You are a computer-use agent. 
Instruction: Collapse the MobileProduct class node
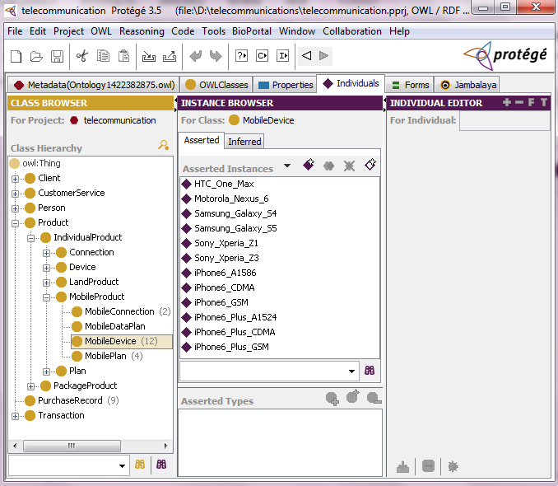tap(46, 297)
